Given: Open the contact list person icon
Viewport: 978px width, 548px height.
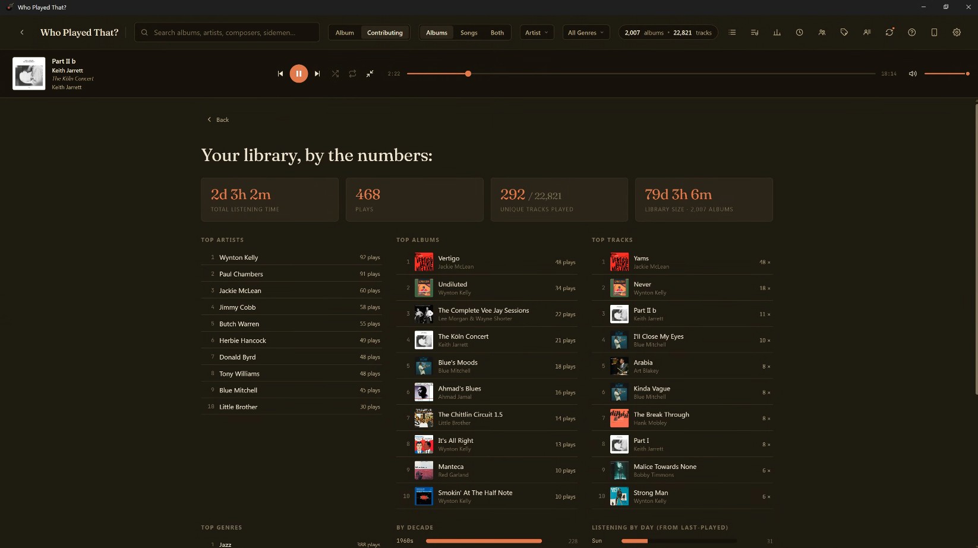Looking at the screenshot, I should click(867, 33).
